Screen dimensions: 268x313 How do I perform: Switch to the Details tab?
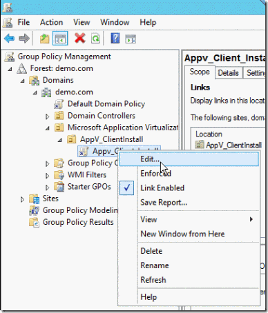(x=228, y=73)
